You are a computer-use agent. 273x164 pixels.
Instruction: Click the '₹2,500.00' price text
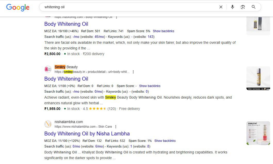coord(52,54)
